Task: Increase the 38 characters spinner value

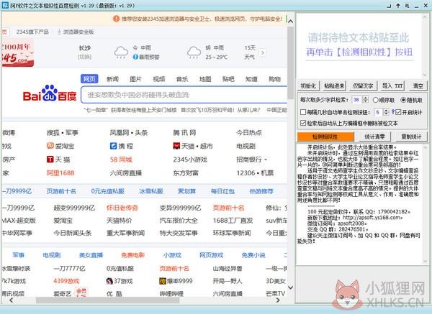Action: [x=366, y=98]
